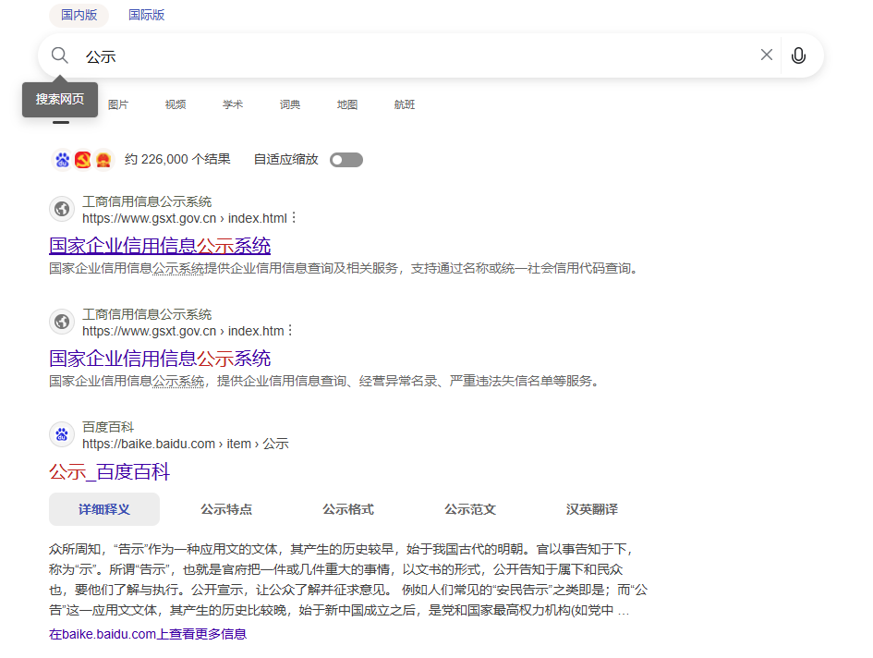
Task: Click globe favicon of second gsxt result
Action: [62, 322]
